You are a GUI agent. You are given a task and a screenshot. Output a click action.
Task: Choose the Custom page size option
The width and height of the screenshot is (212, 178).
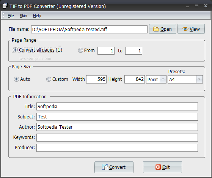point(49,79)
